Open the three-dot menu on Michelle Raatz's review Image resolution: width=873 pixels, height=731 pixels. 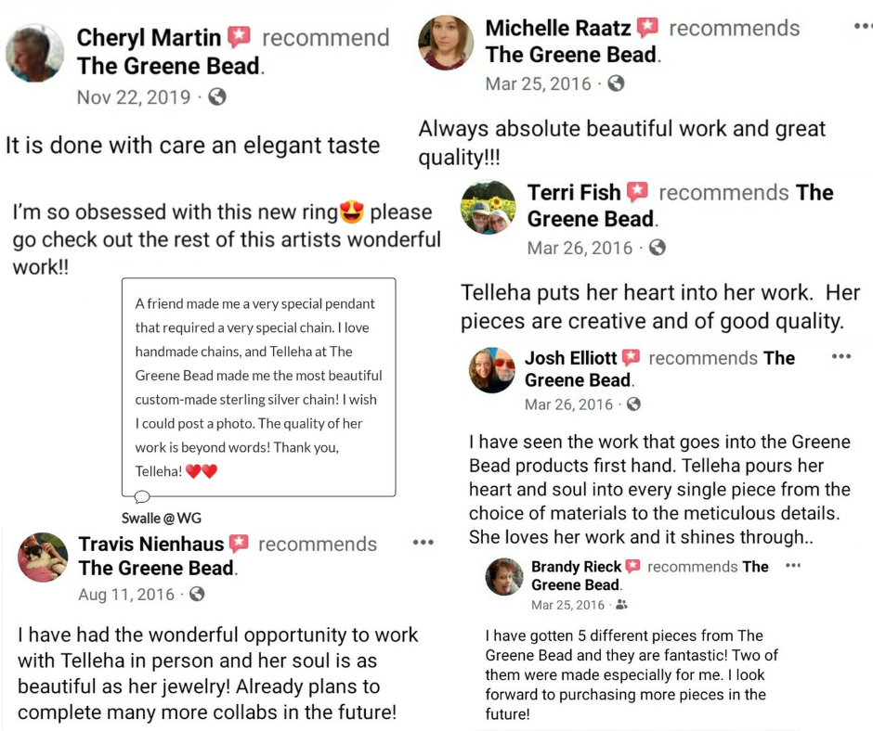[863, 27]
